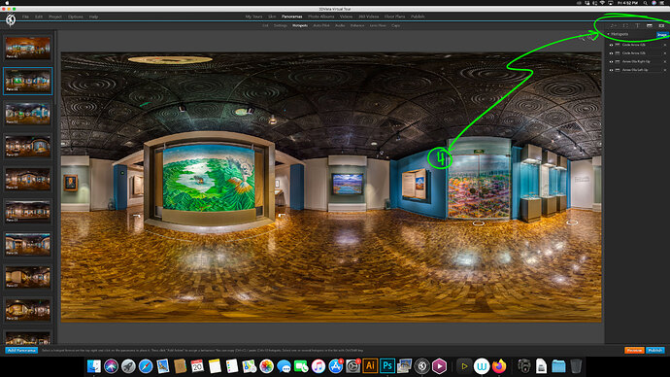The height and width of the screenshot is (377, 670).
Task: Open the Edit menu
Action: click(x=39, y=17)
